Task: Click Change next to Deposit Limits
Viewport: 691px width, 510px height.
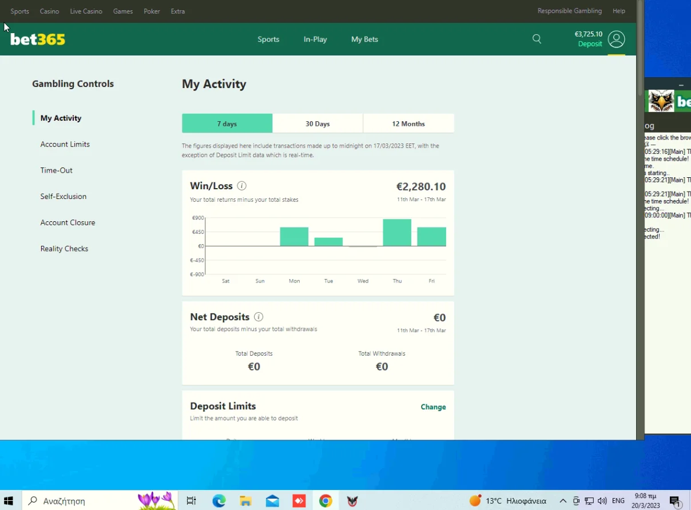Action: [x=433, y=407]
